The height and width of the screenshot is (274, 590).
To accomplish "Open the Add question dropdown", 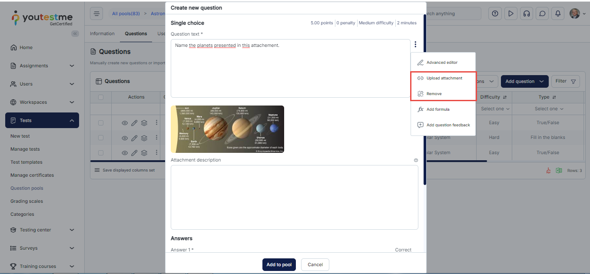I will point(524,81).
